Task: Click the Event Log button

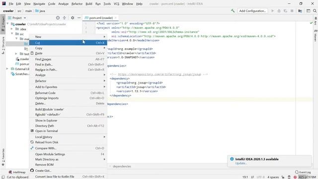Action: 303,172
